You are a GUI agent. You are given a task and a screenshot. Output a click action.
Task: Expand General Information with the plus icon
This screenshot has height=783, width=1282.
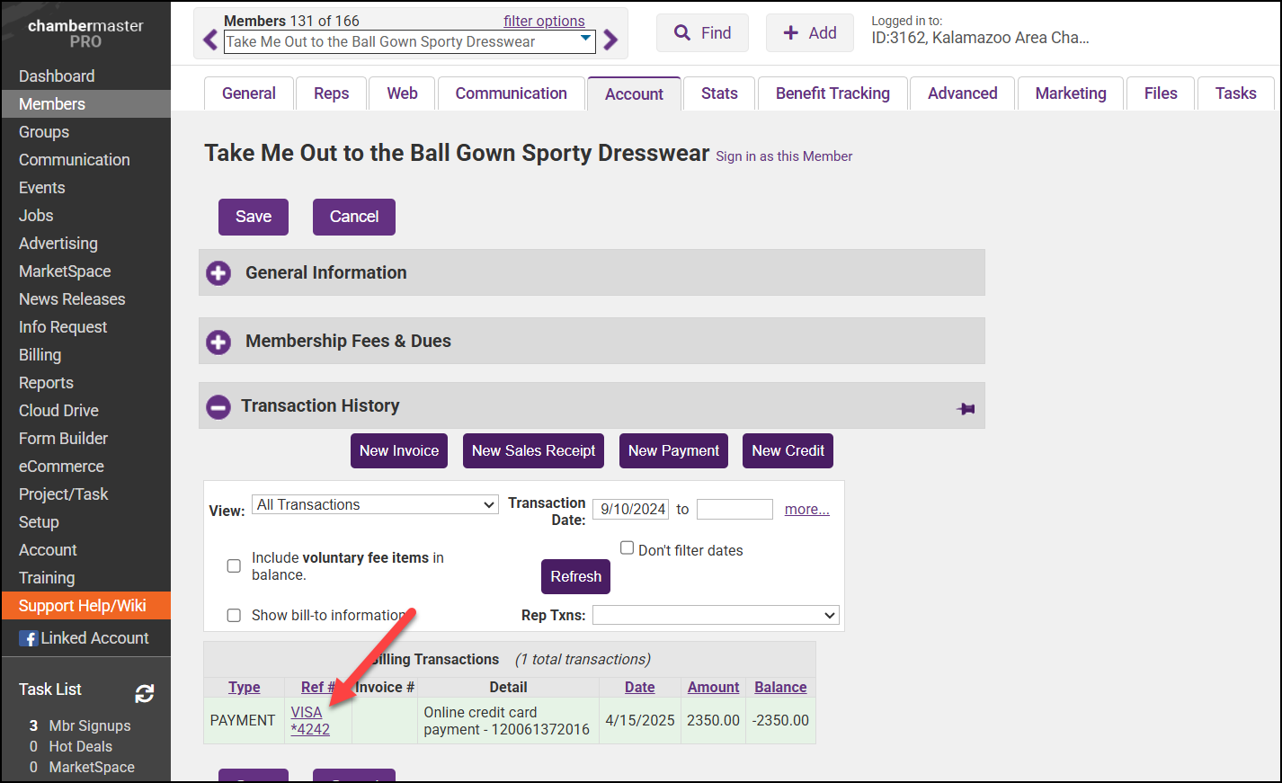[x=218, y=273]
